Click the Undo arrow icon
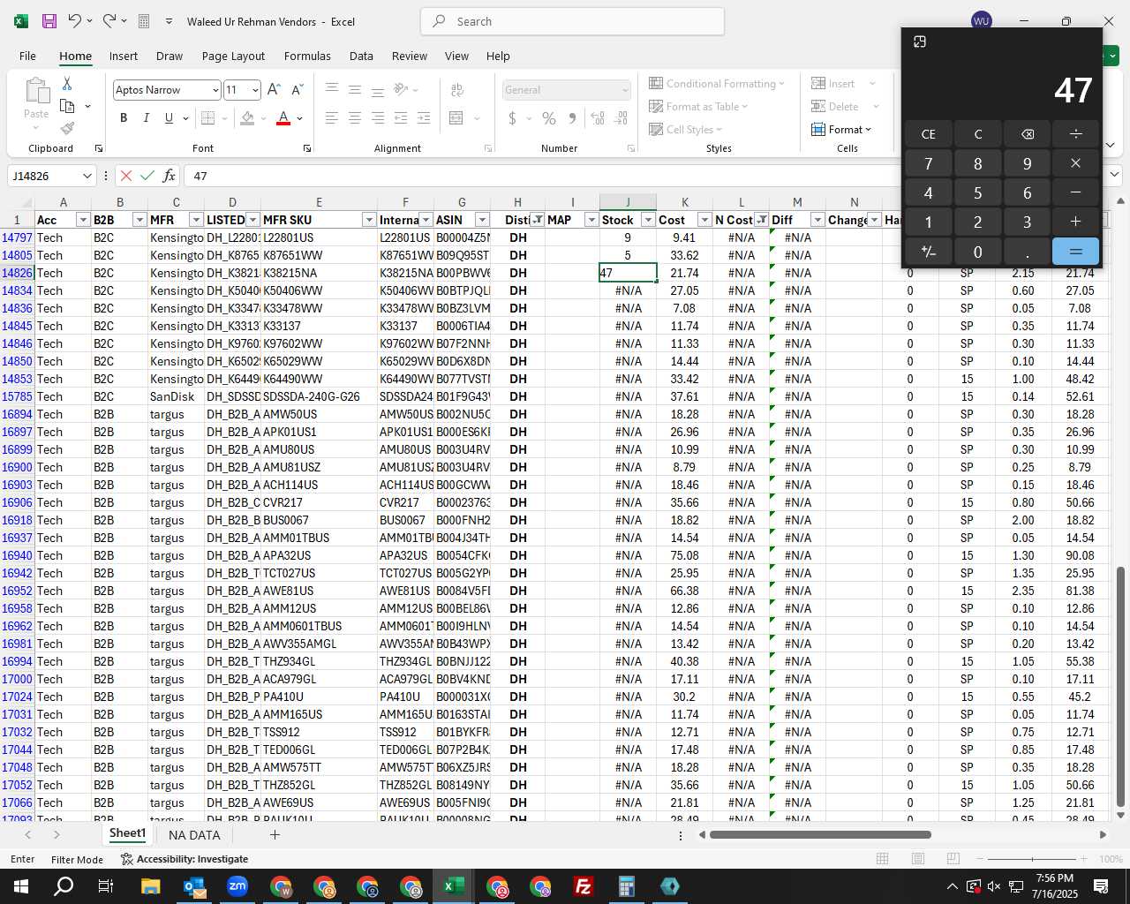Viewport: 1130px width, 904px height. (x=75, y=21)
